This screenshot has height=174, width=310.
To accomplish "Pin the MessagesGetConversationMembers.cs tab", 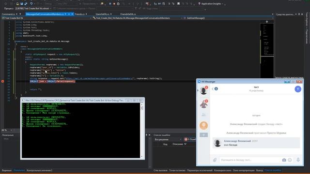I will pyautogui.click(x=69, y=14).
